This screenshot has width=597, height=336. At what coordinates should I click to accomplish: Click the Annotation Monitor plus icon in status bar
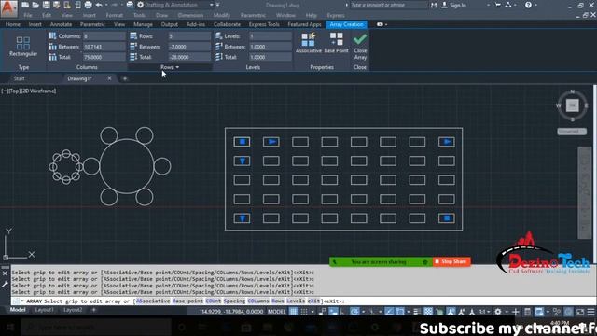coord(515,312)
